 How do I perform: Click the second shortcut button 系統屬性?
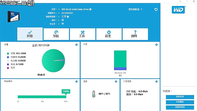[180, 102]
